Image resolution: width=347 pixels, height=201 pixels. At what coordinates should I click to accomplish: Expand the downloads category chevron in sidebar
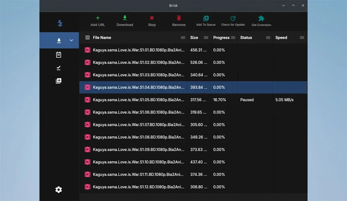tap(71, 41)
